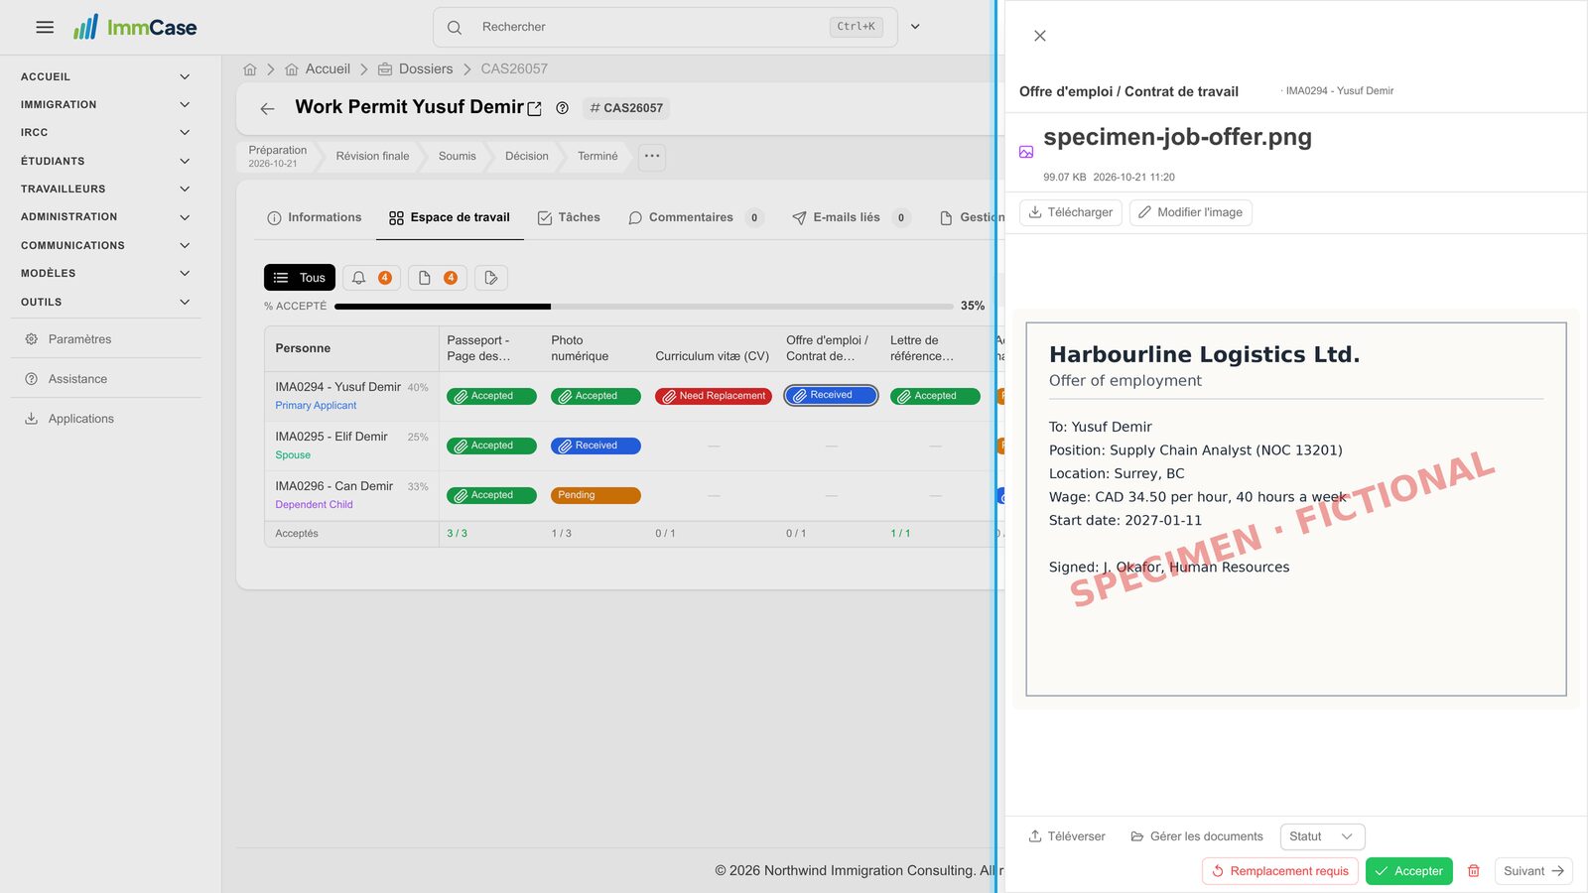This screenshot has height=893, width=1588.
Task: Click the help question mark icon near title
Action: 562,108
